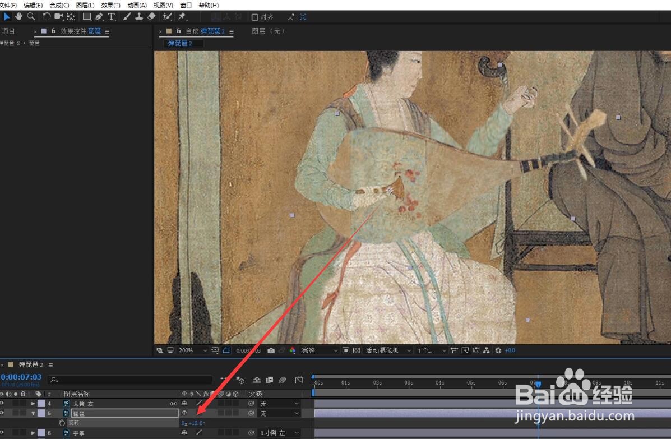This screenshot has height=439, width=671.
Task: Select the Pen tool
Action: (x=99, y=17)
